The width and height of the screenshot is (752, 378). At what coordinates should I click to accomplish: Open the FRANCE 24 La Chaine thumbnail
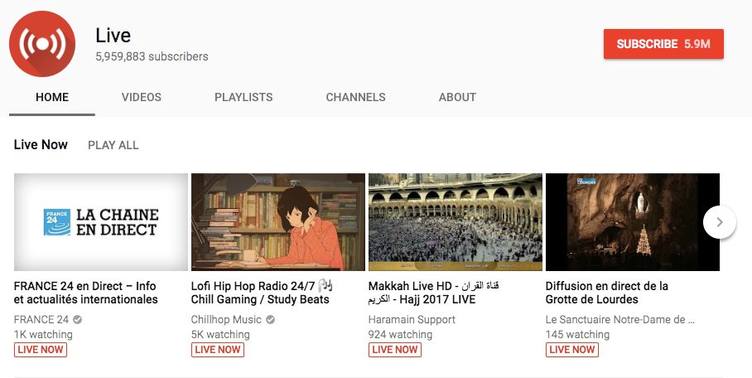[101, 222]
